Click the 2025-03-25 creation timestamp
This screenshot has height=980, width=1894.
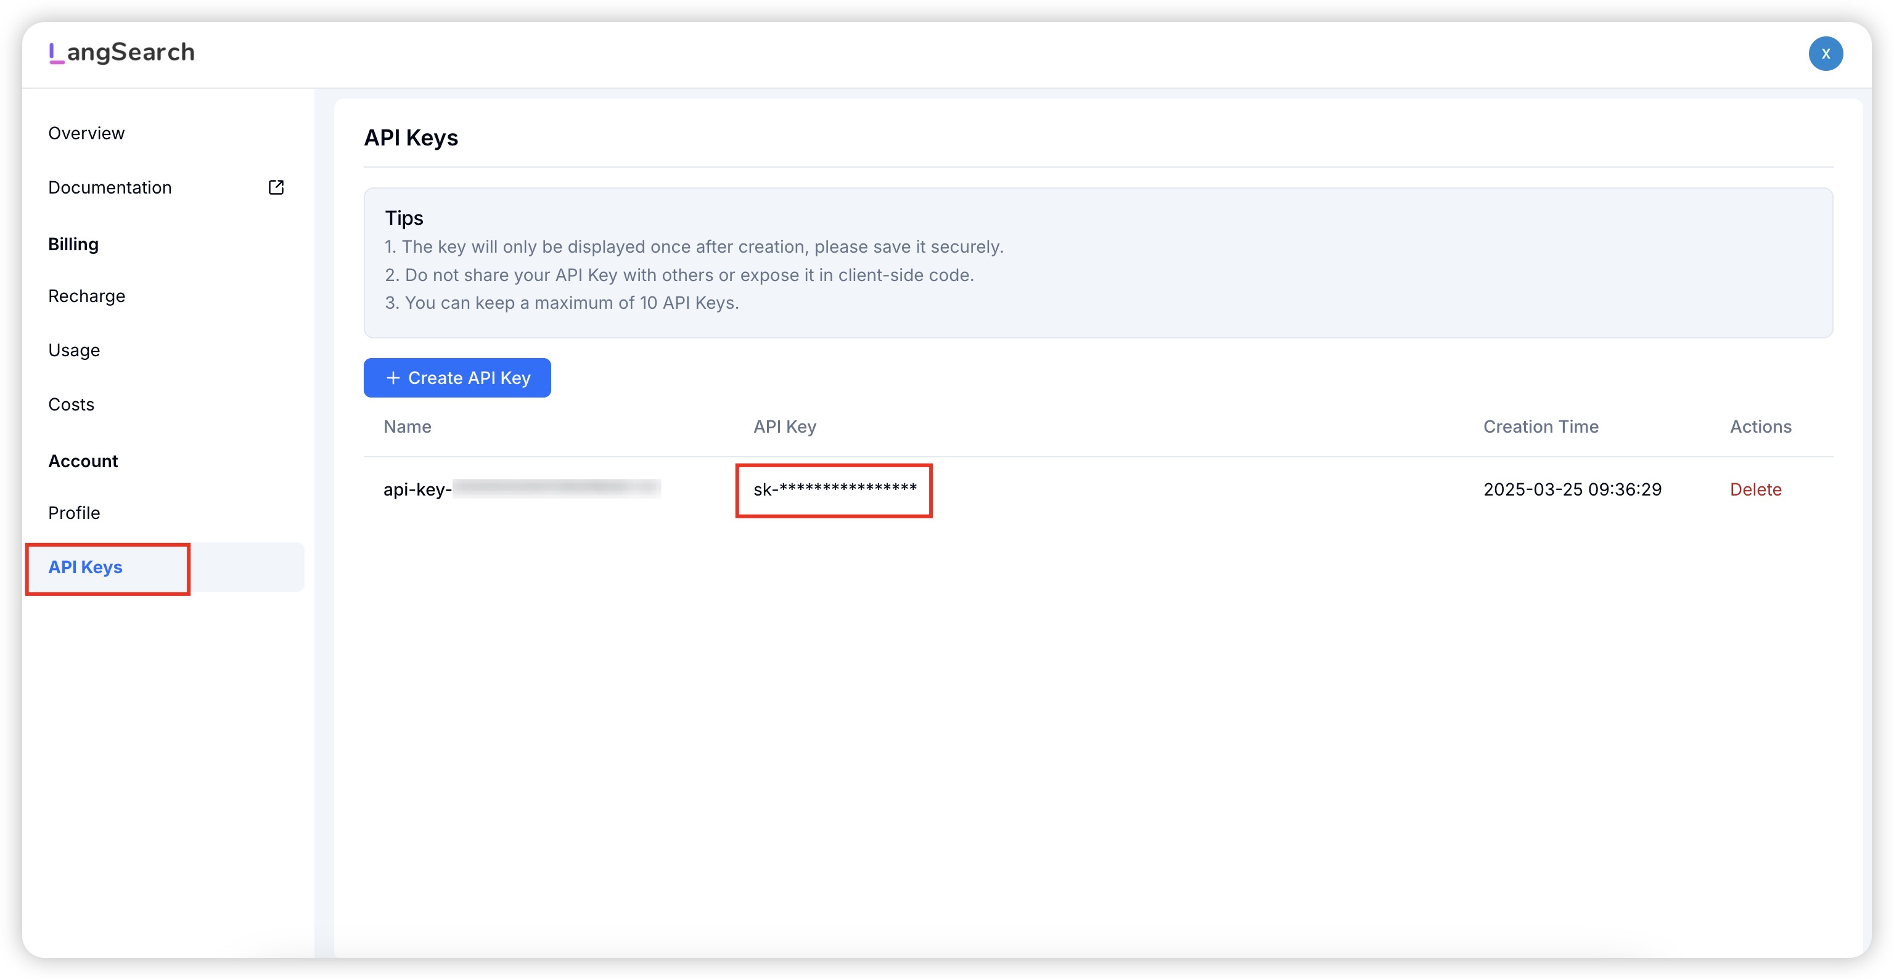(x=1572, y=489)
